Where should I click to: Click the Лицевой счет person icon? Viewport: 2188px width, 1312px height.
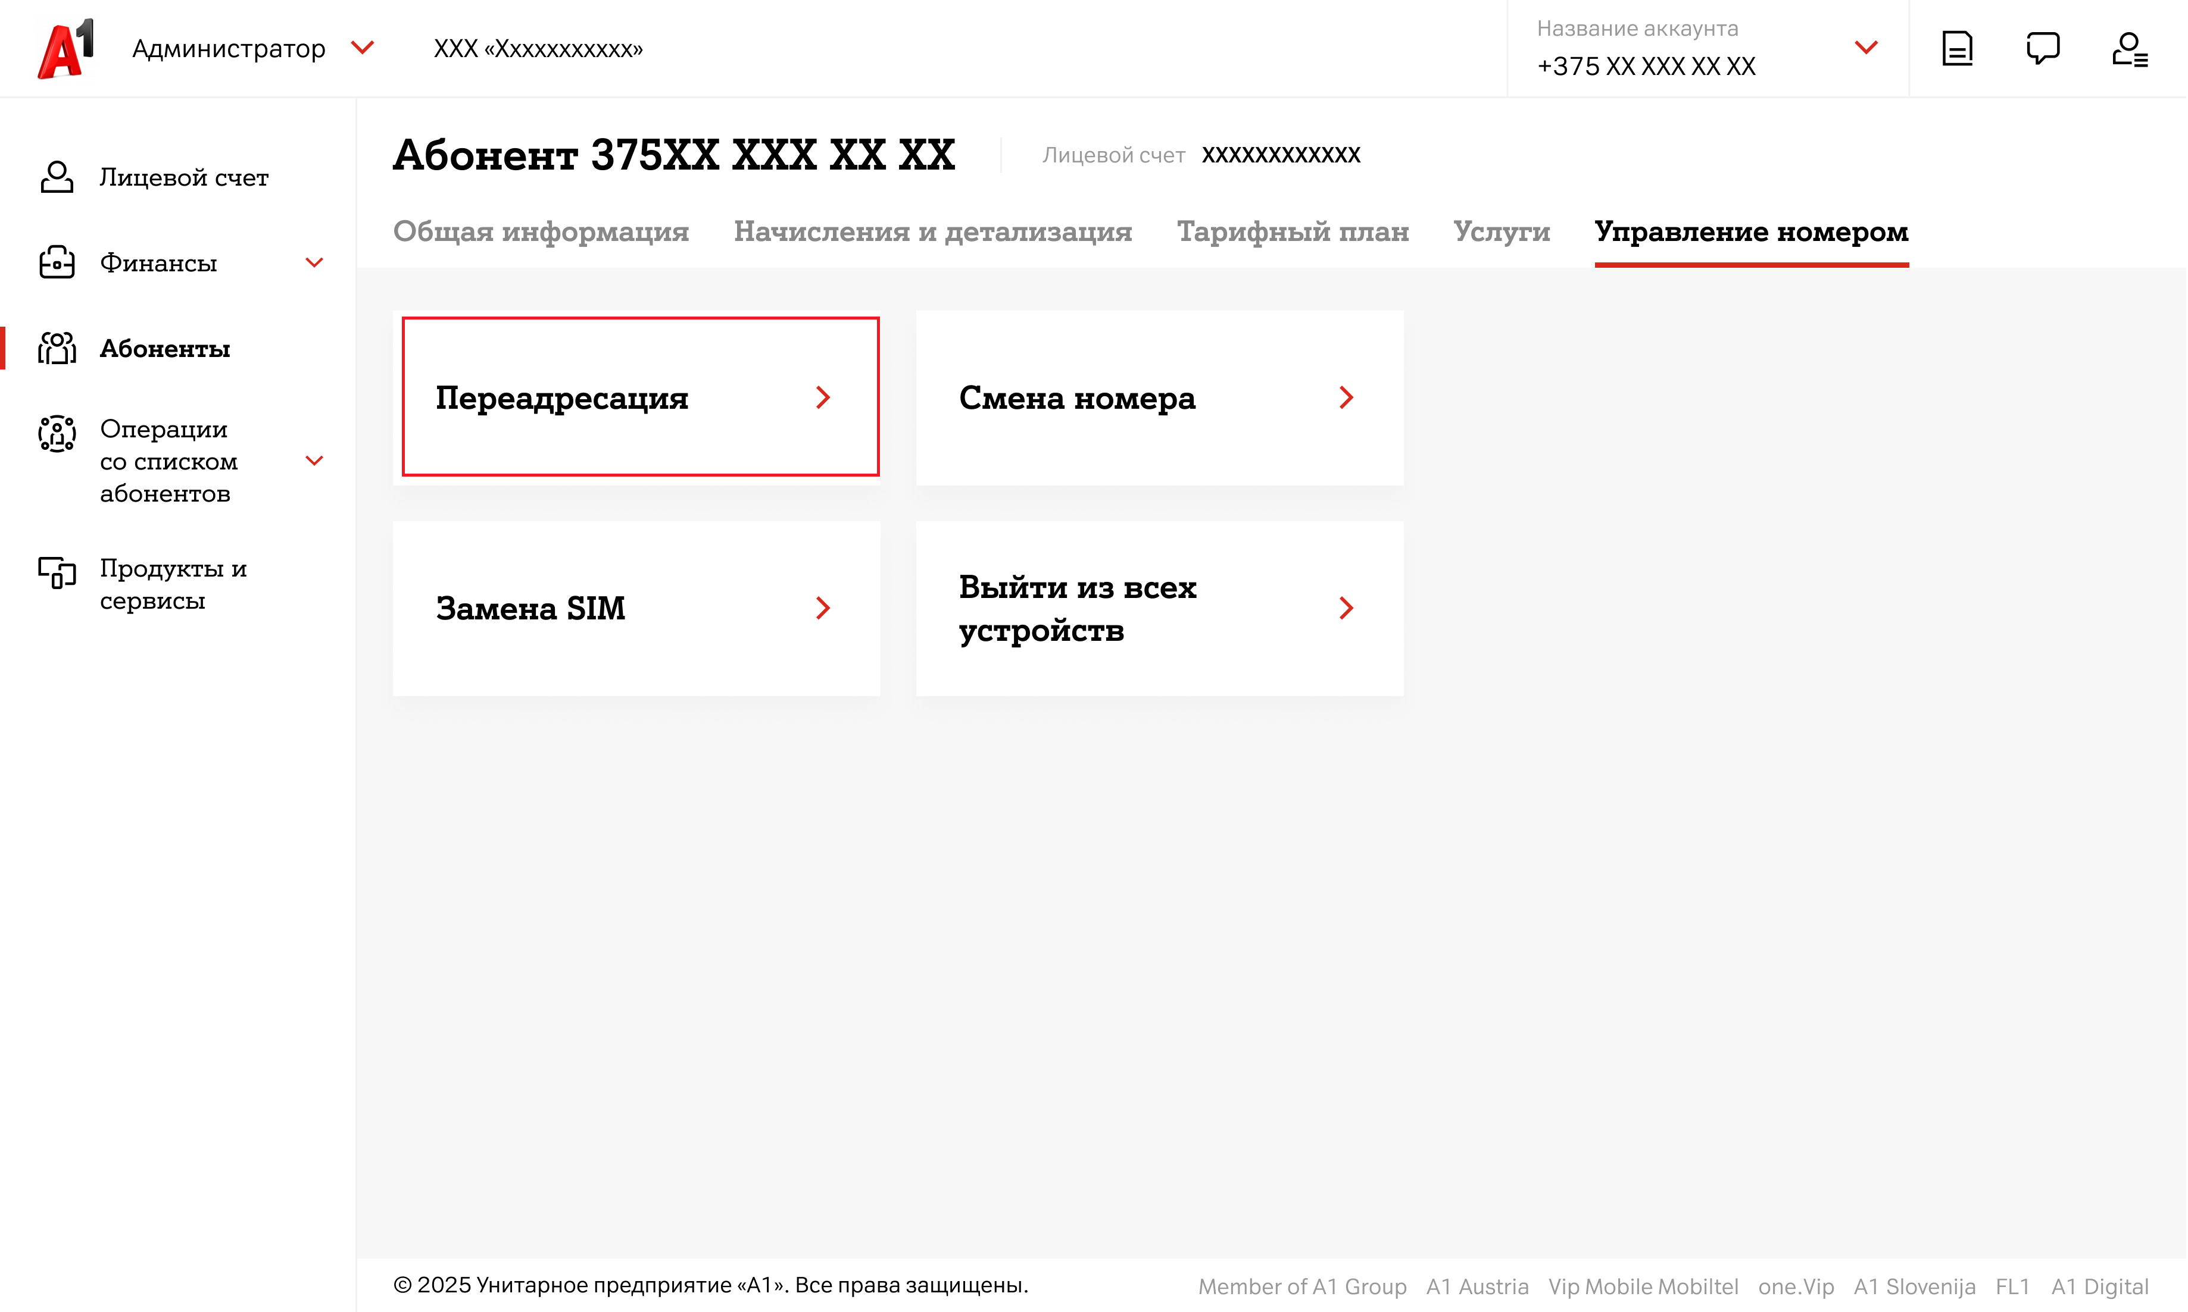click(57, 177)
